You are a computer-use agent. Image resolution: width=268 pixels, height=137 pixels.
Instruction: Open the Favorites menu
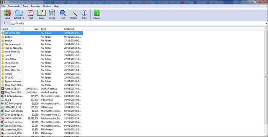coord(36,6)
